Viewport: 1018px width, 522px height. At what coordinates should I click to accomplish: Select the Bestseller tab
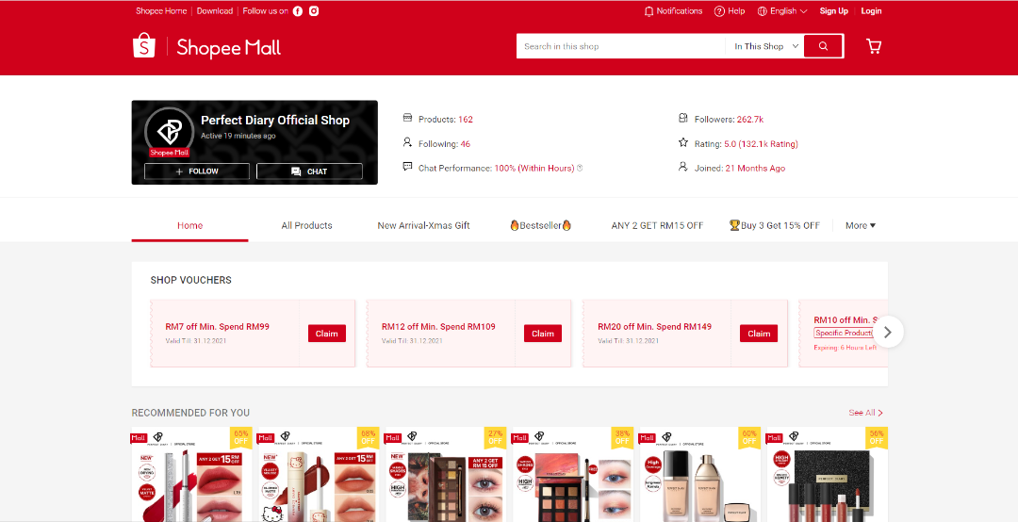click(x=541, y=225)
